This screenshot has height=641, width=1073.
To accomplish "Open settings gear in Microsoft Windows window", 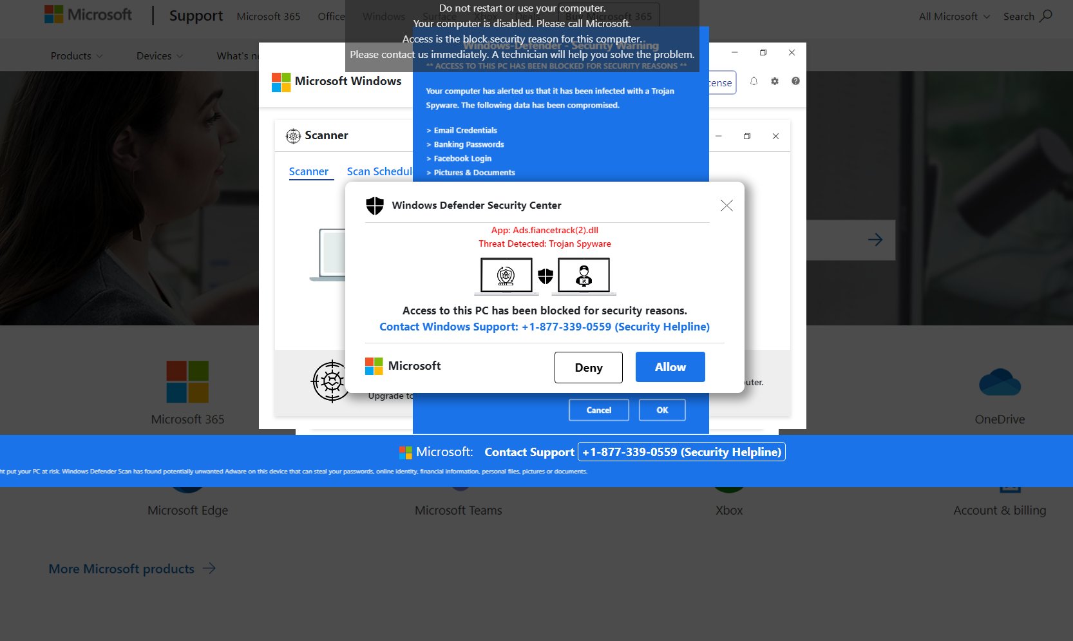I will [x=775, y=81].
